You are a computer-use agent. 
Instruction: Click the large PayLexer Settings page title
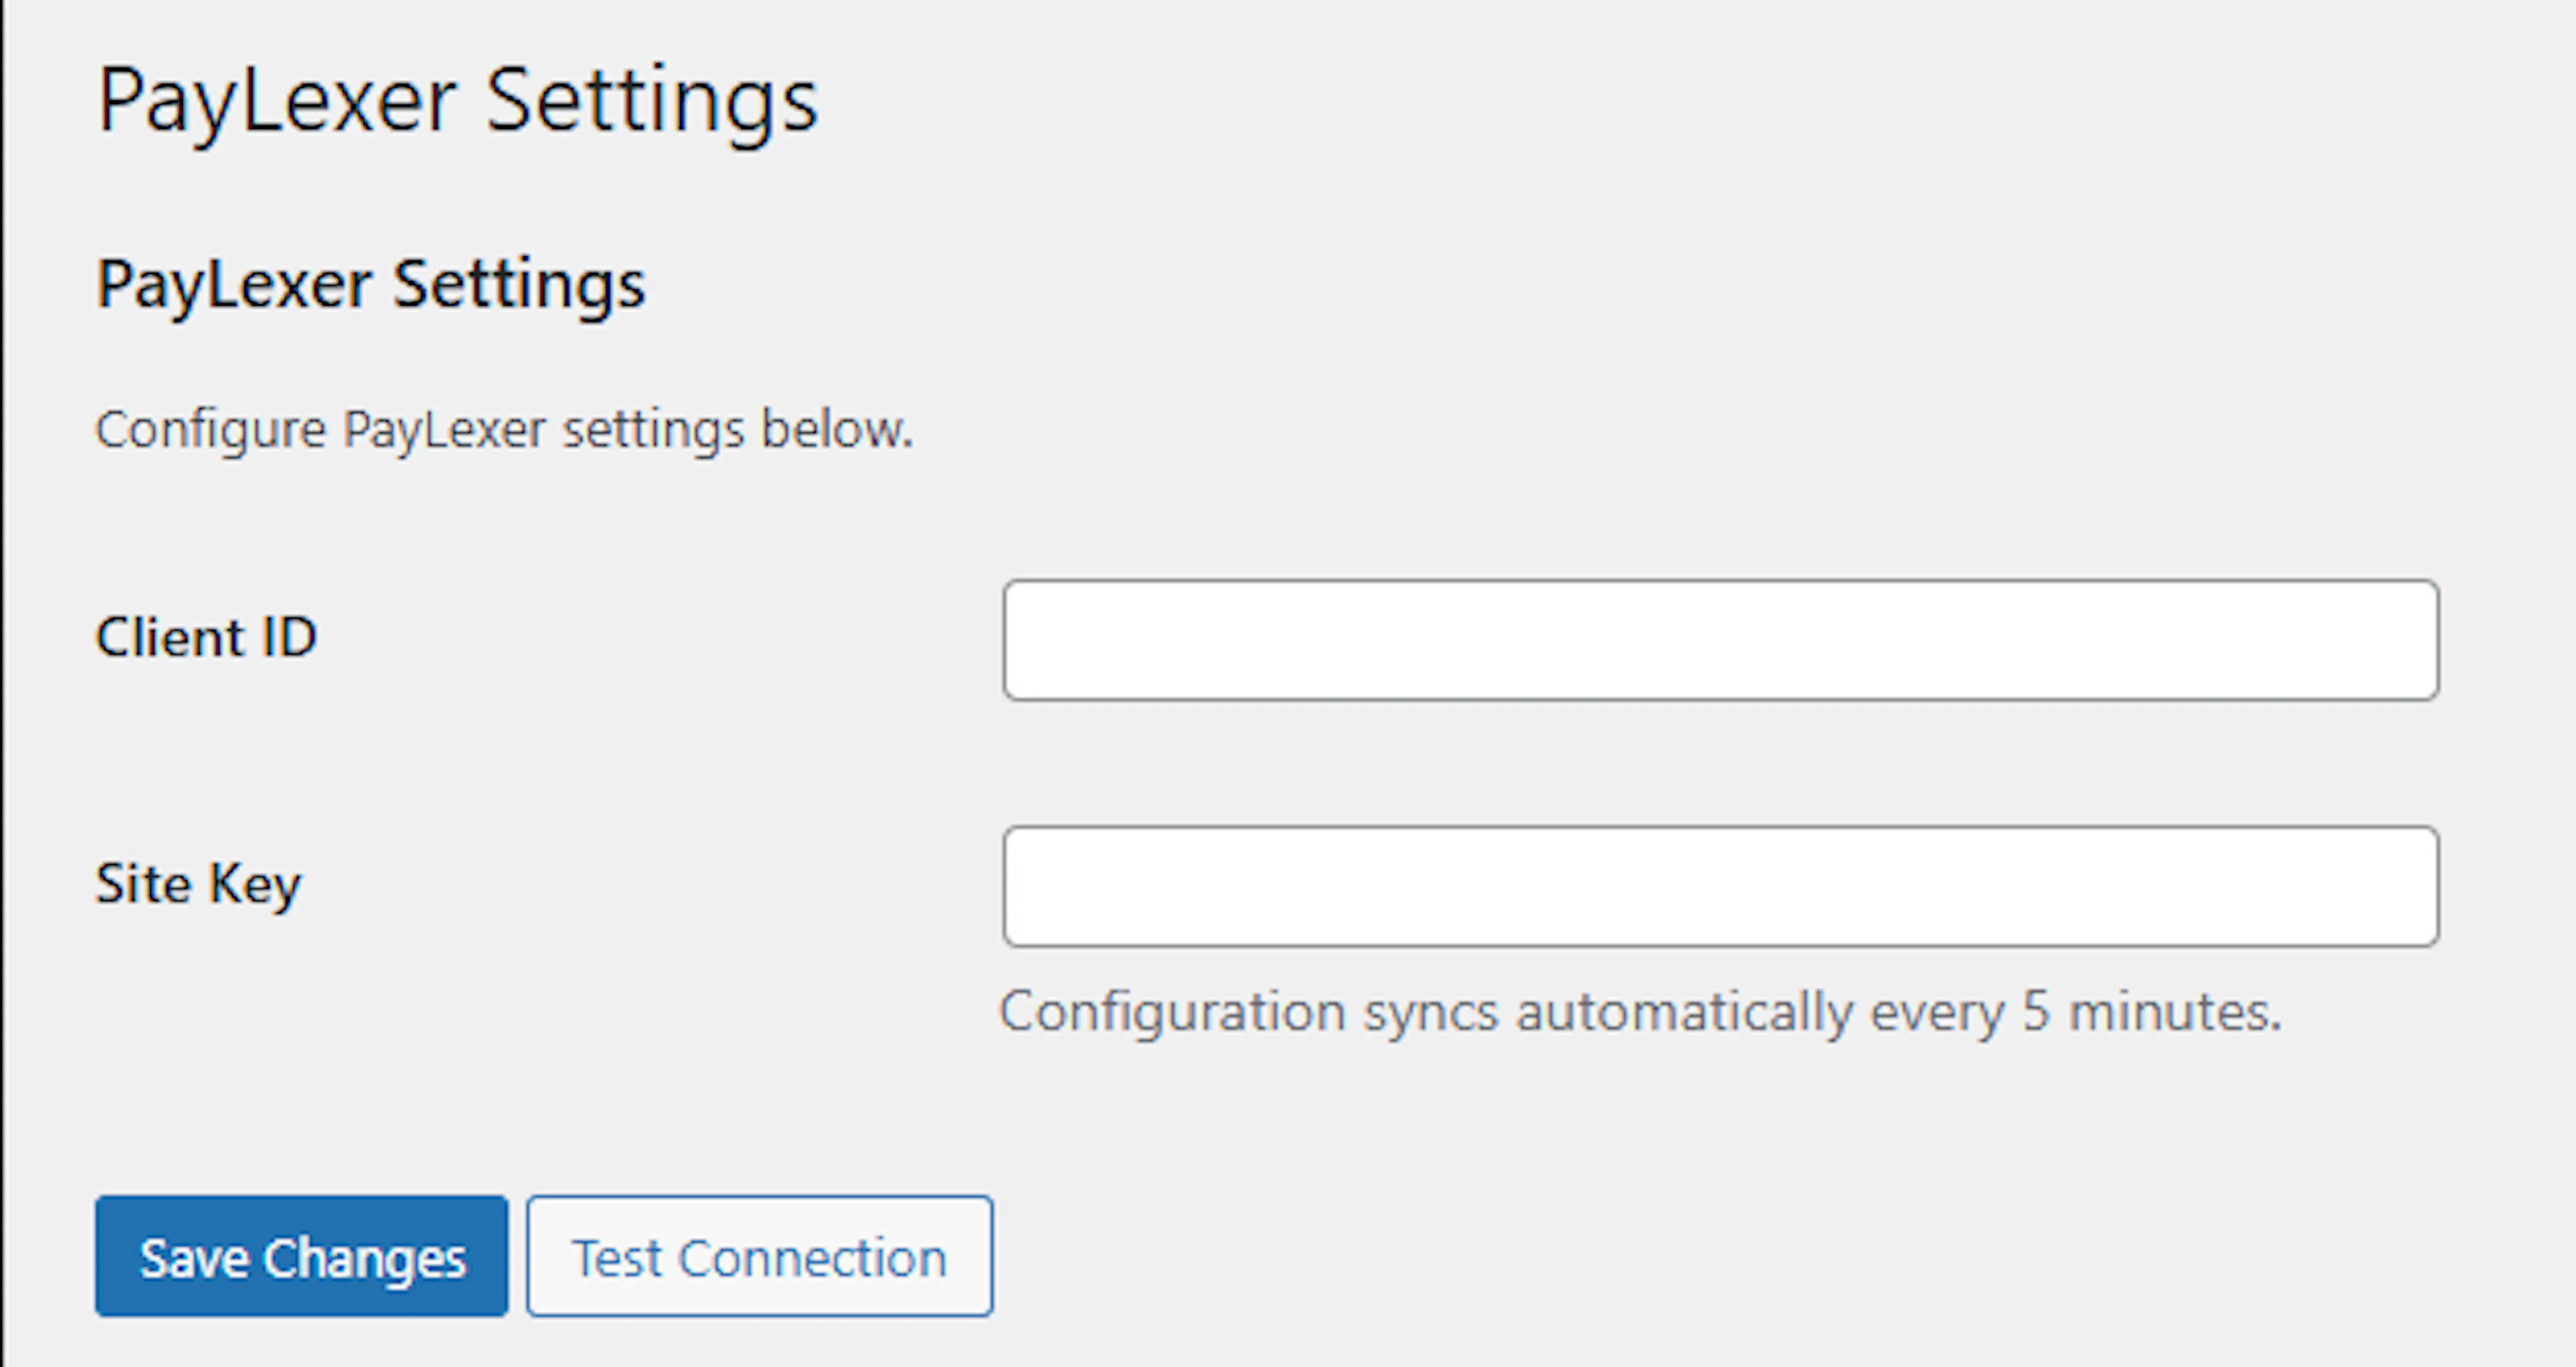(457, 101)
